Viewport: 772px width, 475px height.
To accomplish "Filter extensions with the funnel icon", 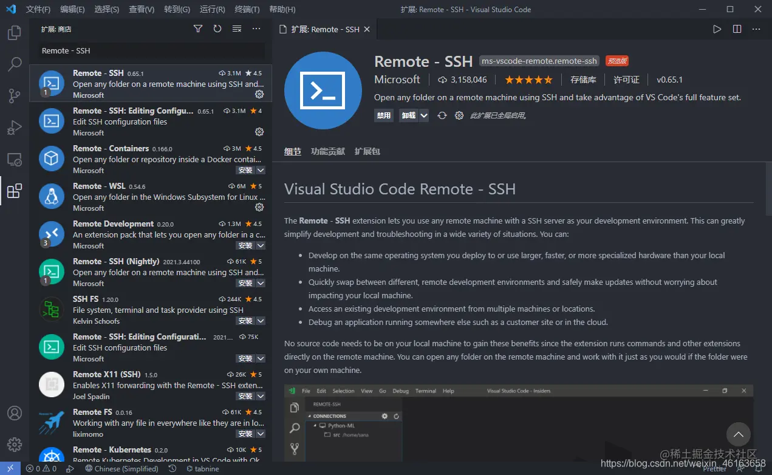I will pos(198,29).
